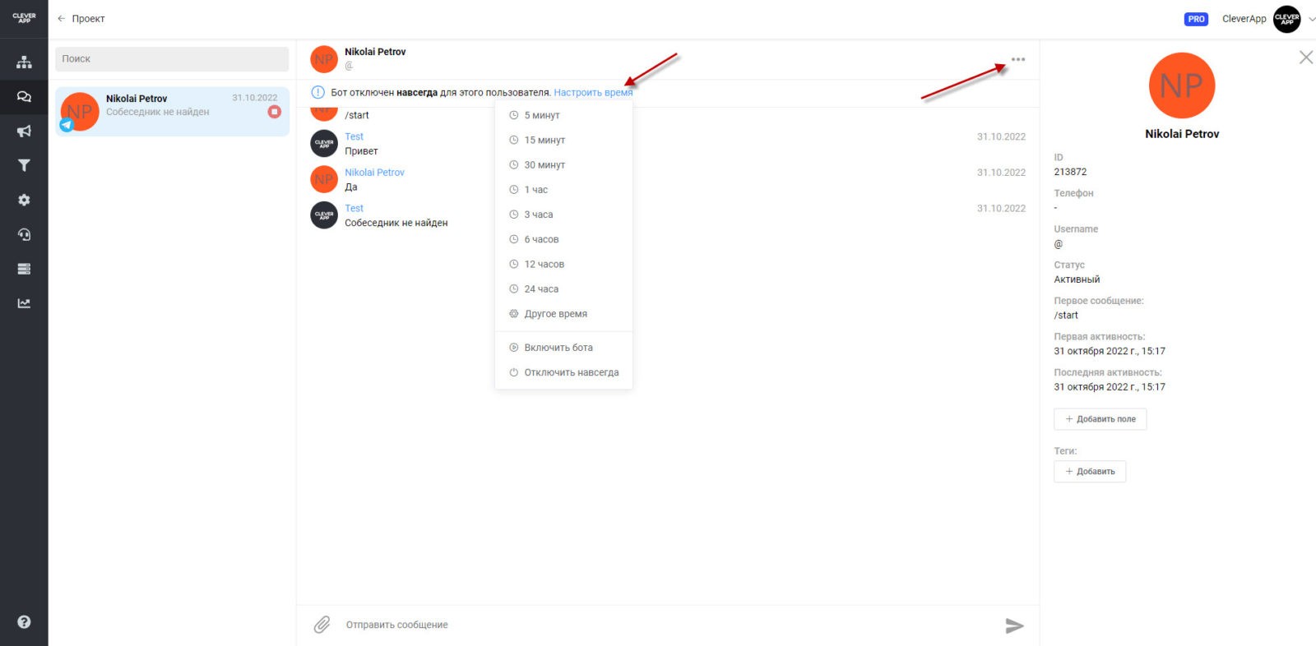Open the analytics chart section
Screen dimensions: 1316x646
click(x=24, y=303)
